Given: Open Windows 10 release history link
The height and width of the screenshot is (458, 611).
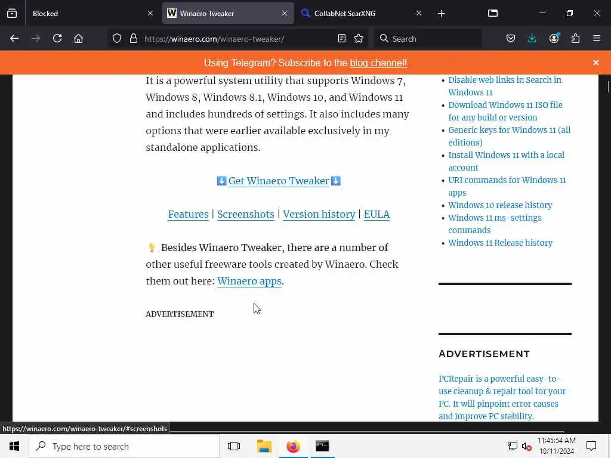Looking at the screenshot, I should [500, 205].
